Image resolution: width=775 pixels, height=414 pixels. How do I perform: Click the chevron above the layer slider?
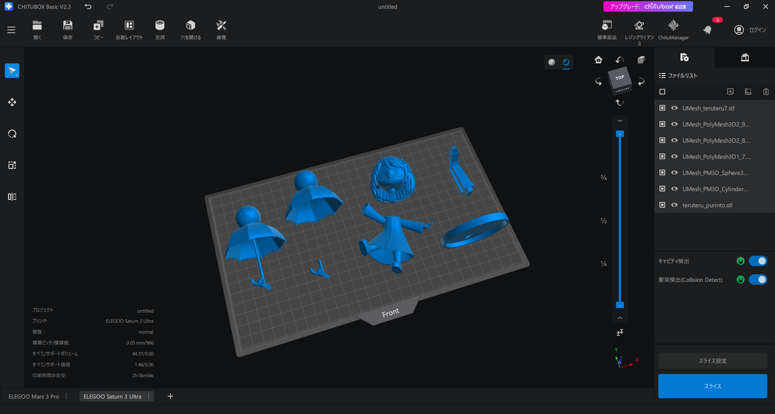[619, 121]
